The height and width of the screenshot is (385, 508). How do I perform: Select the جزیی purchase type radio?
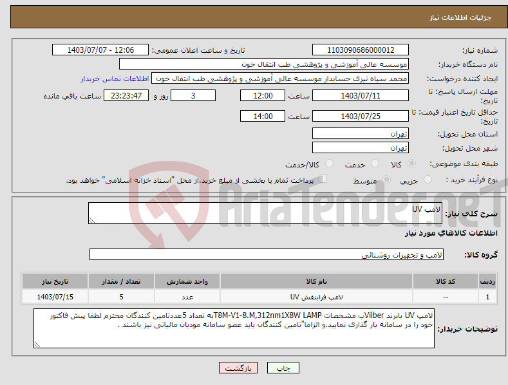428,180
